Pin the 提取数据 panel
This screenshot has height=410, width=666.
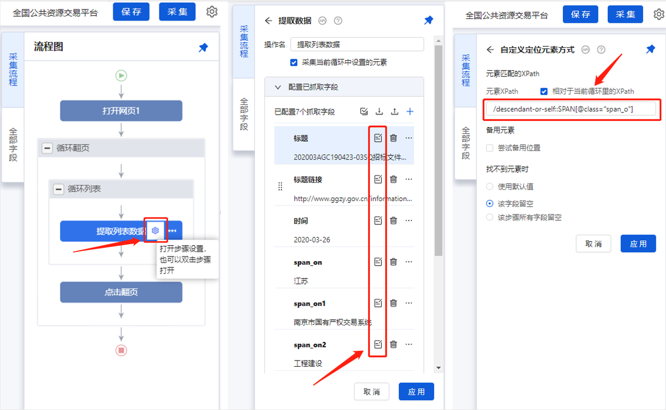click(x=429, y=21)
